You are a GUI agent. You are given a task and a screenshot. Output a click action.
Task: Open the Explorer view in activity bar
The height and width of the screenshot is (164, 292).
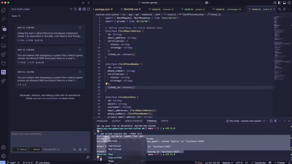[x=4, y=11]
